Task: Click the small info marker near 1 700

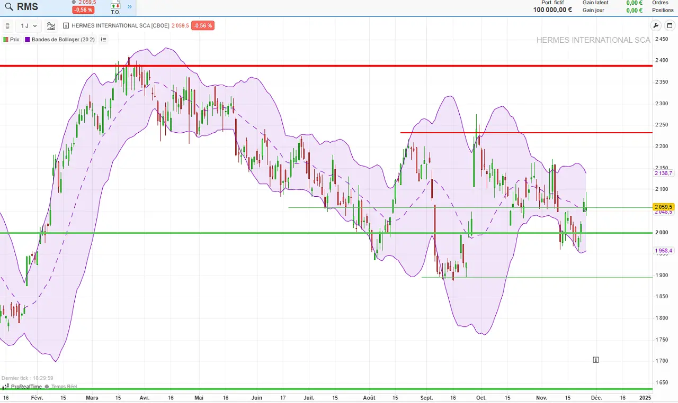Action: 596,360
